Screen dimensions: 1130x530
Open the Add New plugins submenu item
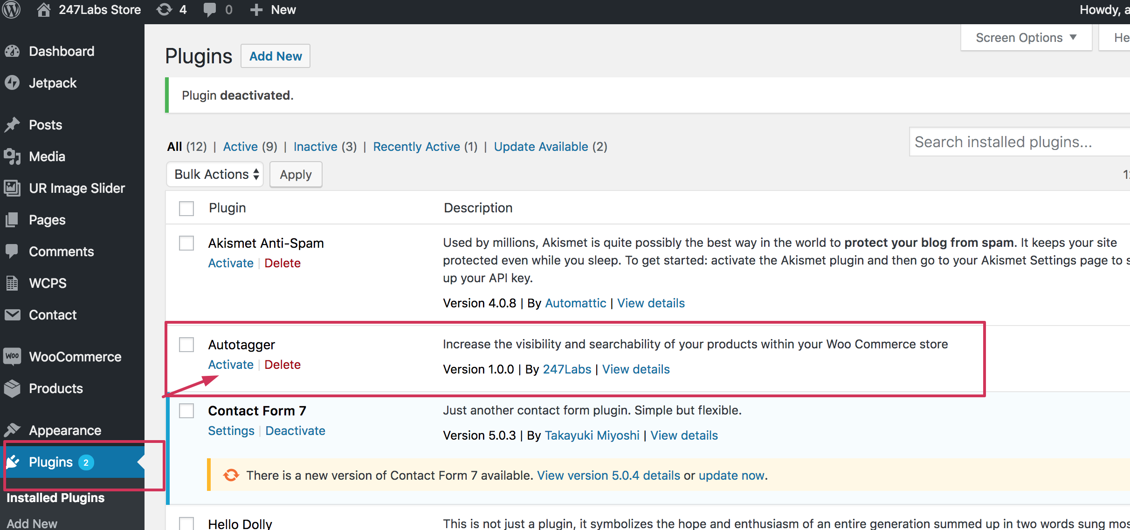(32, 524)
